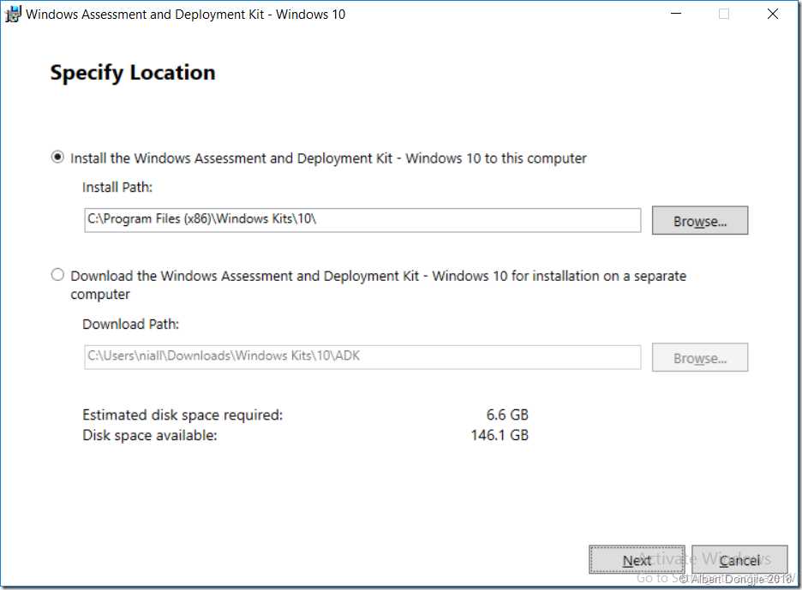Click the ADK installer icon in title bar
The width and height of the screenshot is (802, 590).
13,14
